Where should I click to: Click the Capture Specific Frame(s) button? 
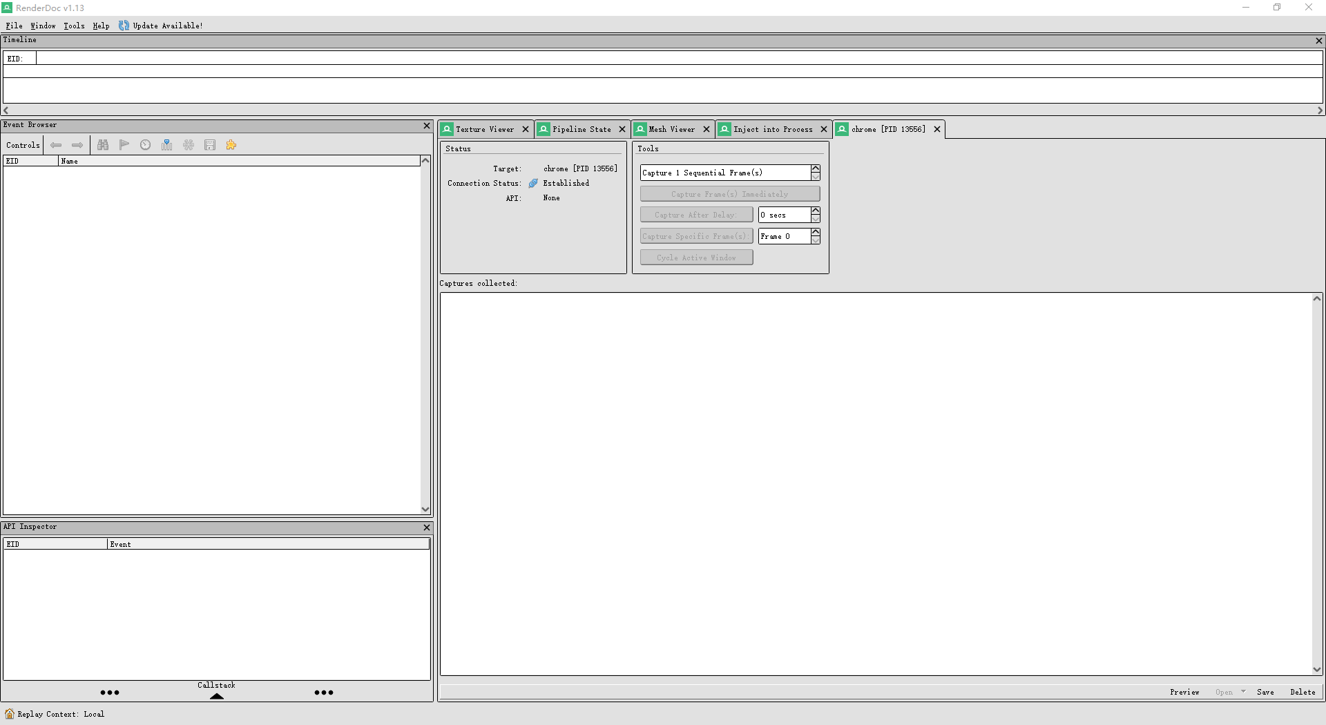[x=696, y=236]
